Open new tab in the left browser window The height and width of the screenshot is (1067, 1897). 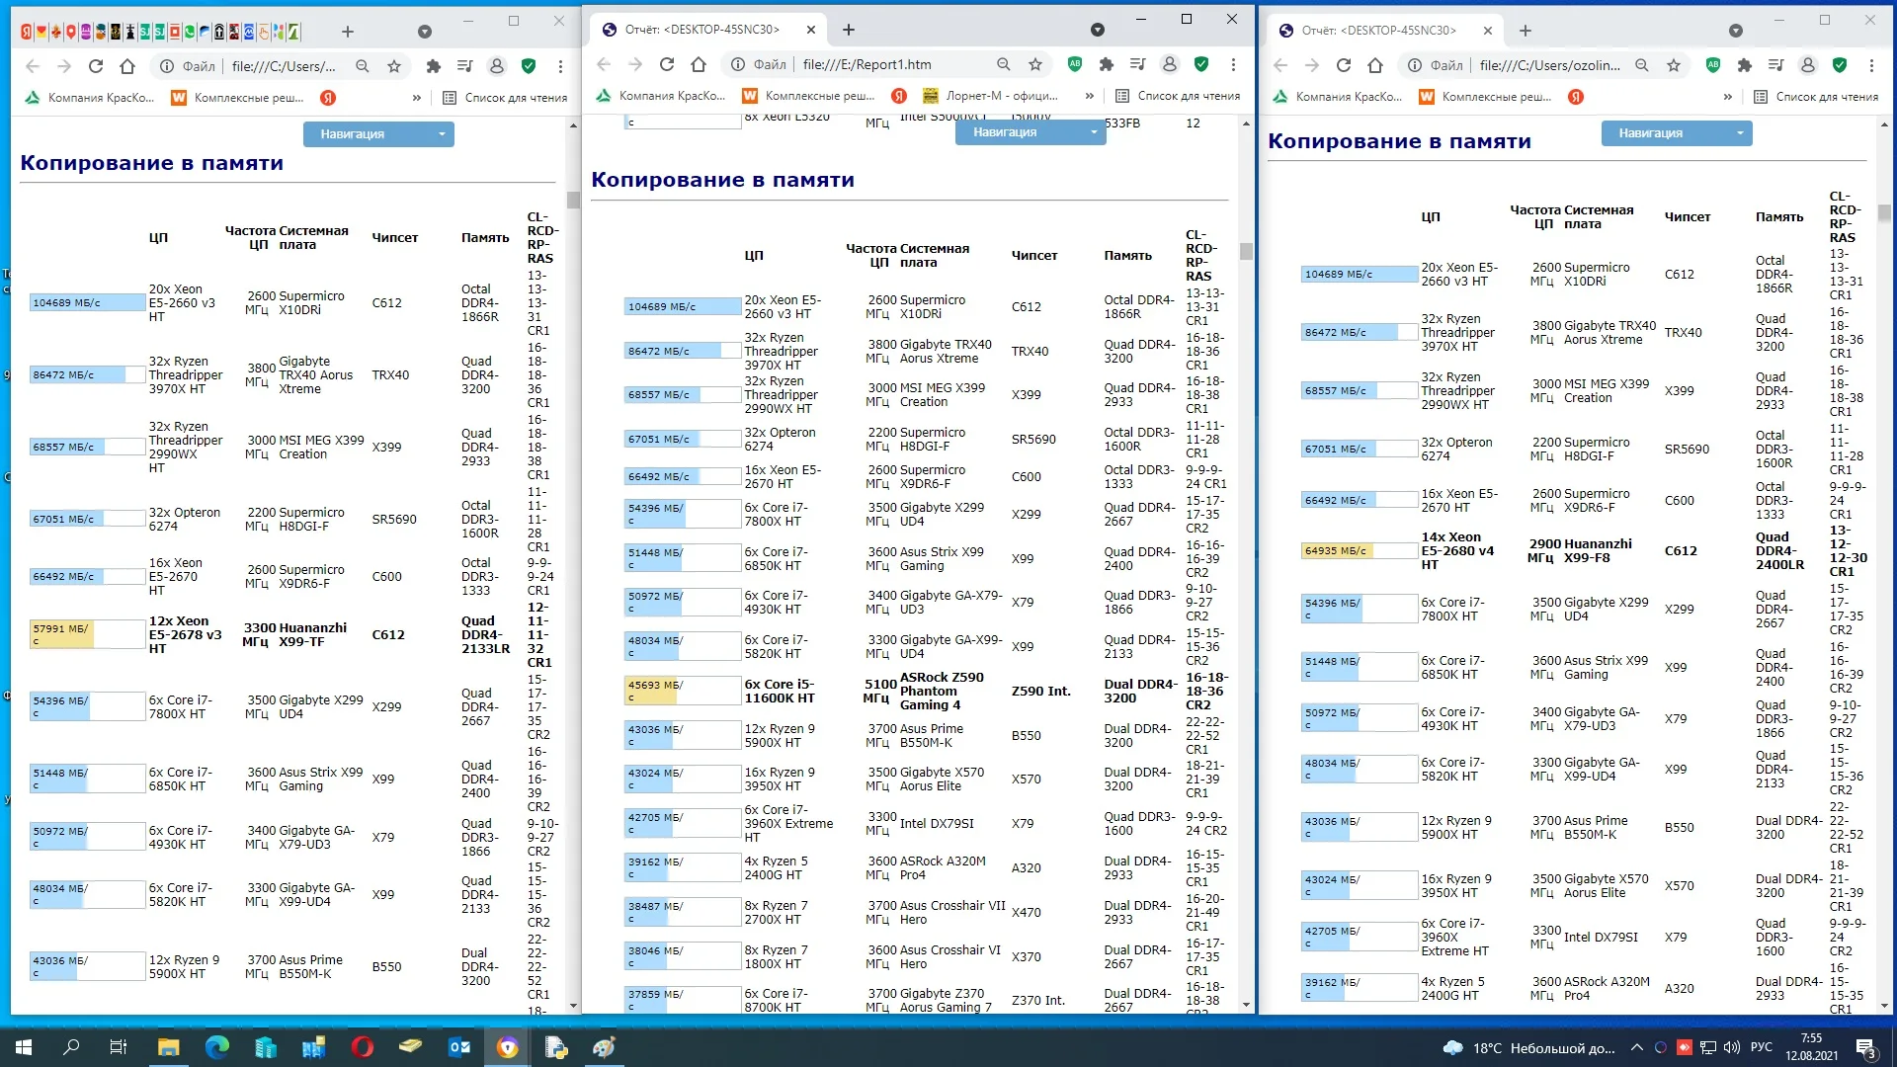tap(347, 32)
